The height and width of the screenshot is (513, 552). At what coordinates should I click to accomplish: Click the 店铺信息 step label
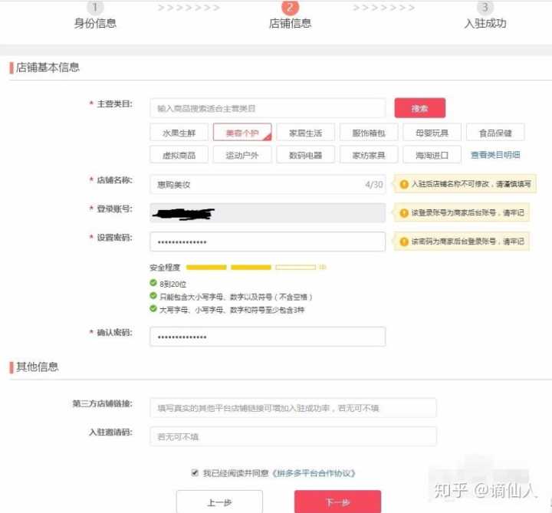(290, 23)
